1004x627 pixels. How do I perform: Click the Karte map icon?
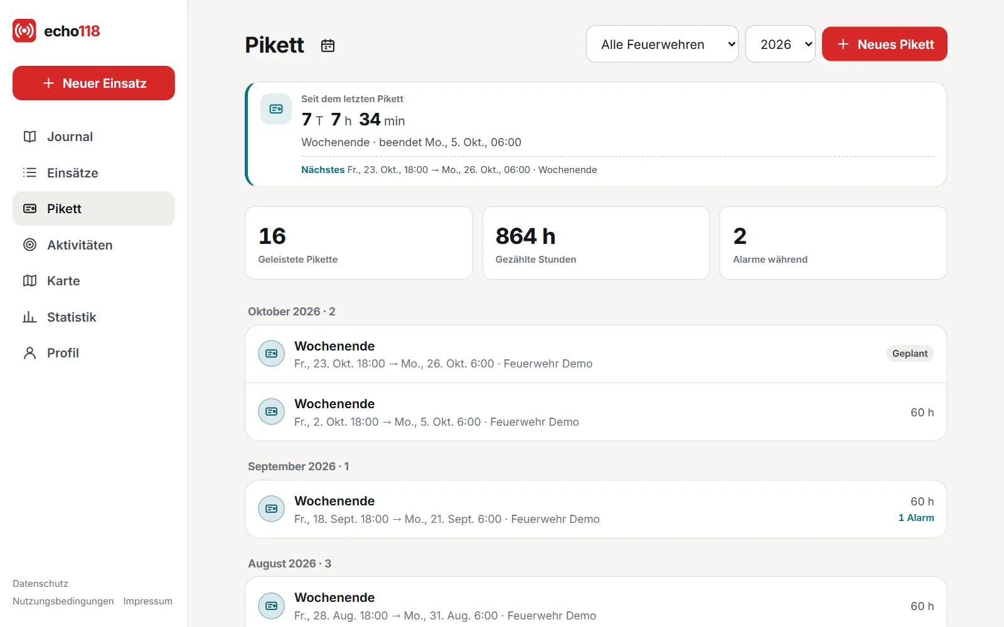tap(29, 281)
